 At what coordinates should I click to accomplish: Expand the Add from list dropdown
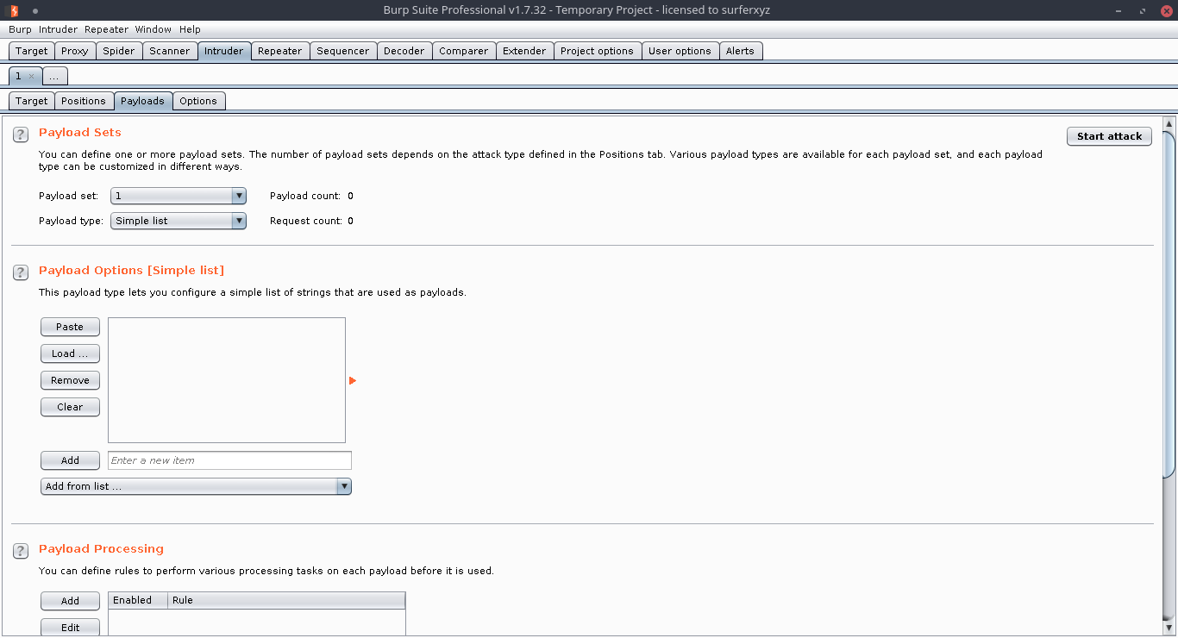pos(196,486)
